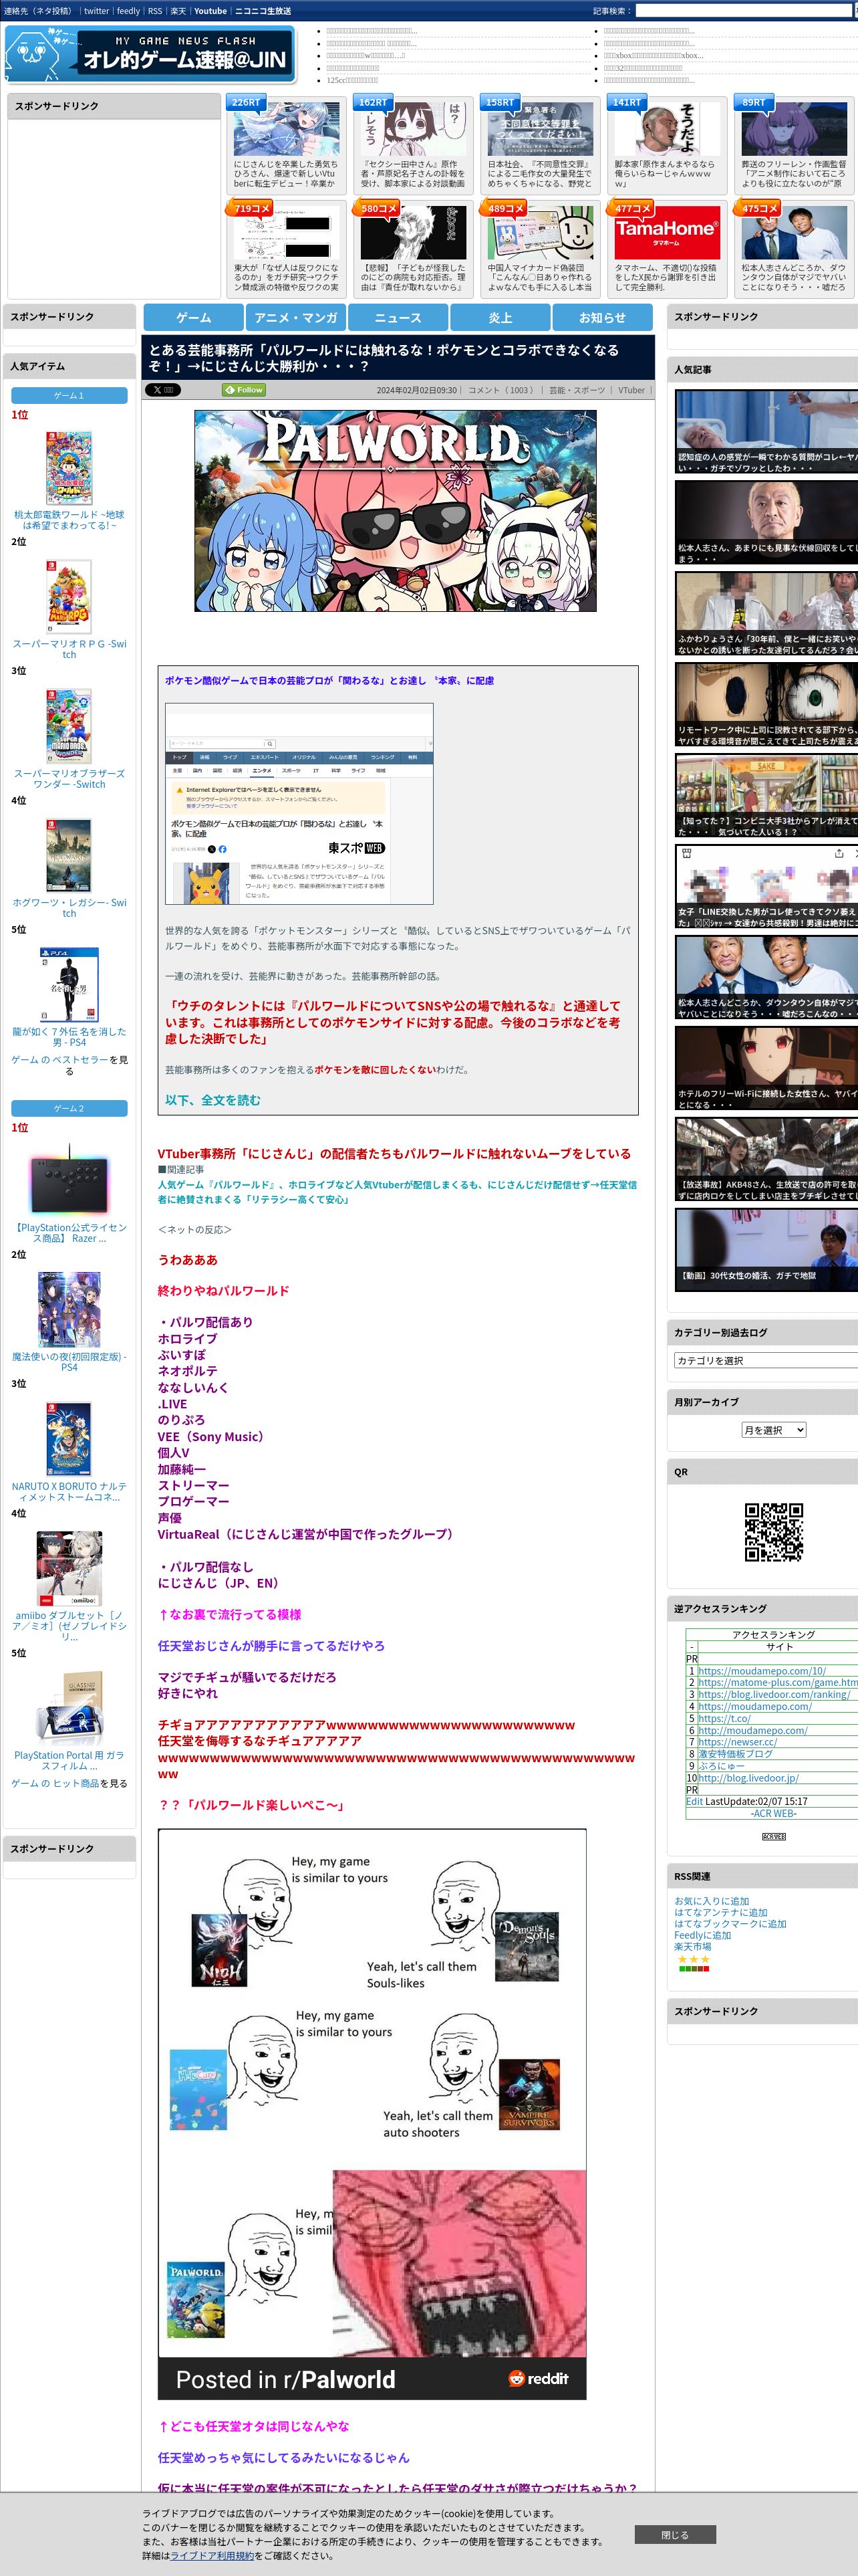
Task: Select the ゲーム1 ranking tab
Action: click(x=69, y=395)
